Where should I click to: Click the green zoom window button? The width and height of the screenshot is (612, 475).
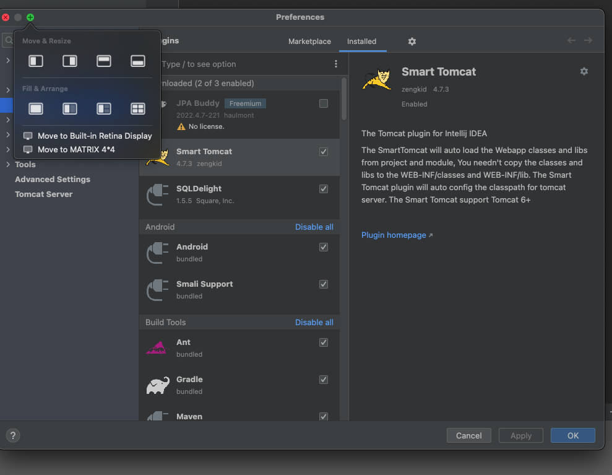[30, 17]
